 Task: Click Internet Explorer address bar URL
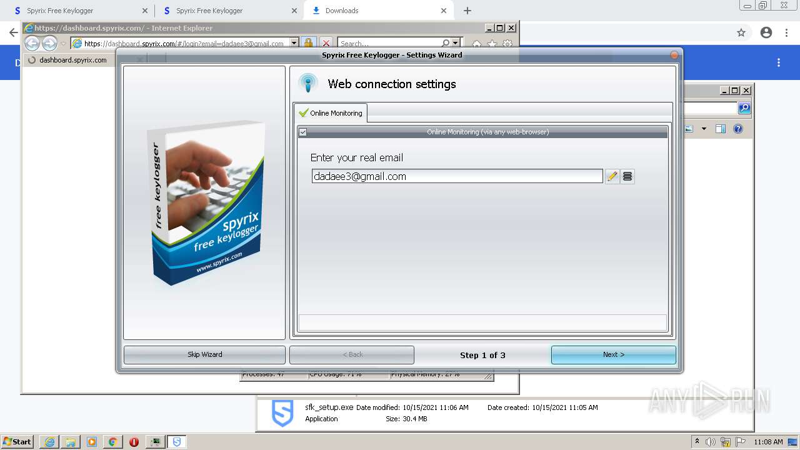pos(184,44)
